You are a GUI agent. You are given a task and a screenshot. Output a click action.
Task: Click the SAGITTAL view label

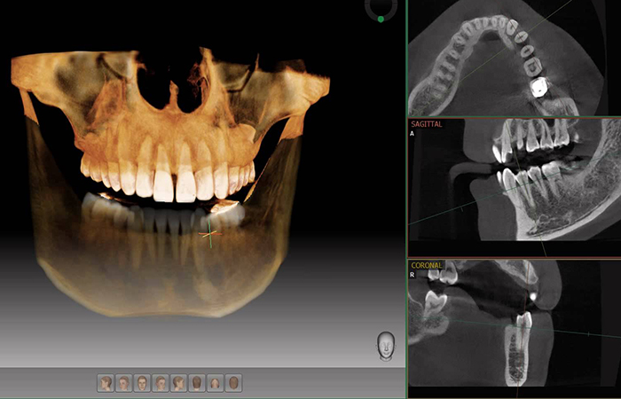point(427,124)
